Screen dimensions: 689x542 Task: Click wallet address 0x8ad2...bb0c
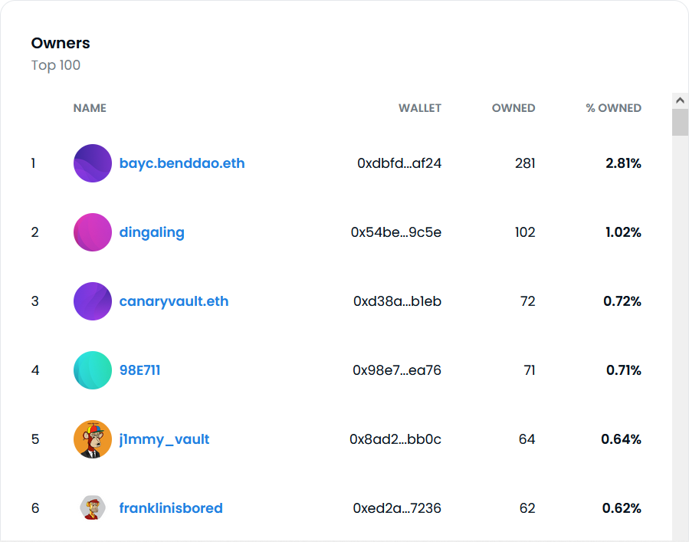pyautogui.click(x=395, y=439)
